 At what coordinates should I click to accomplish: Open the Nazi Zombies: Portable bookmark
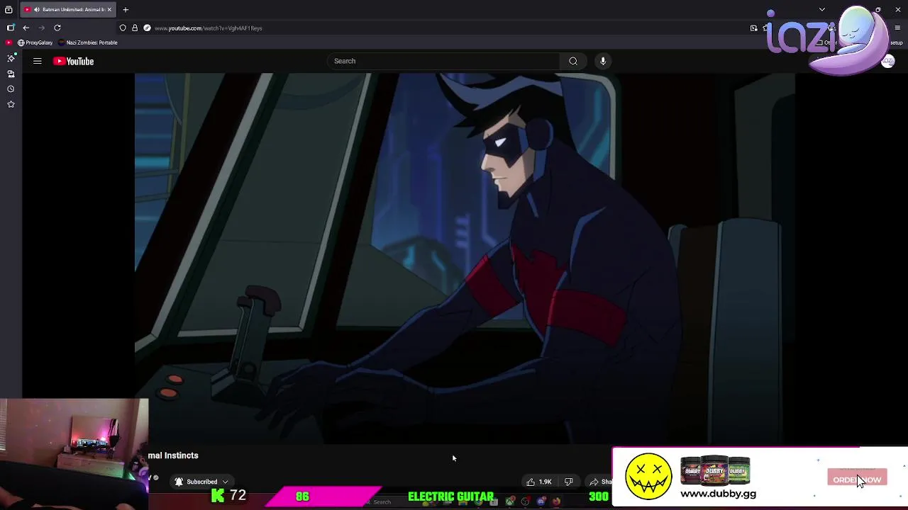(x=88, y=42)
